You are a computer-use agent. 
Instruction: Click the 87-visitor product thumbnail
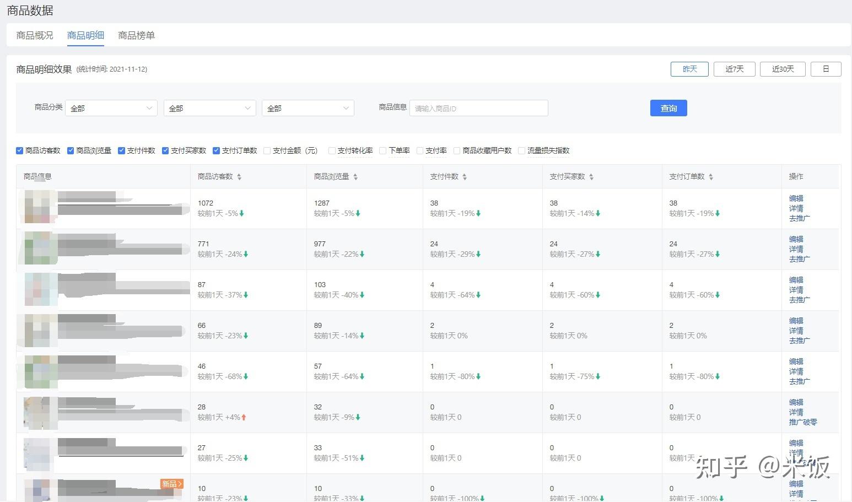41,289
